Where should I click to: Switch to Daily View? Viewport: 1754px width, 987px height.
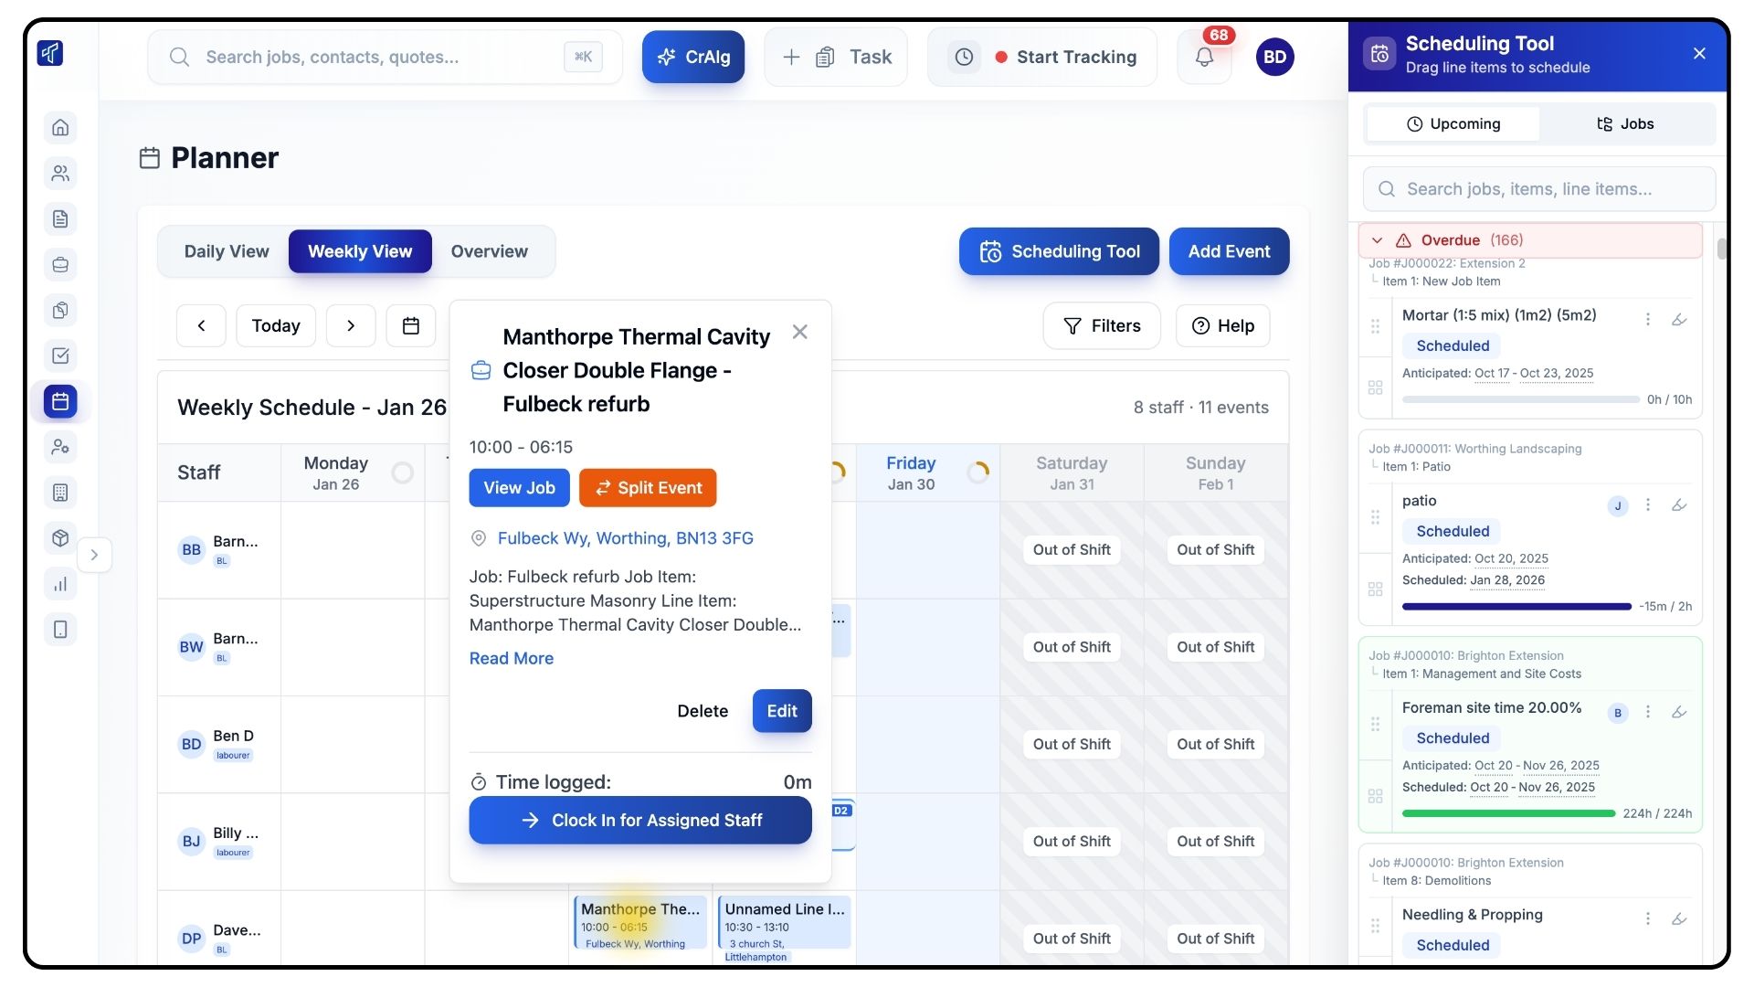227,251
